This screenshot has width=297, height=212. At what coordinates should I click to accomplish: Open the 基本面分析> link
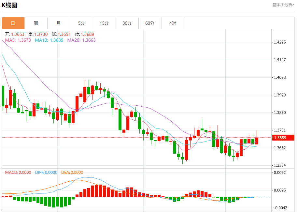pos(283,5)
